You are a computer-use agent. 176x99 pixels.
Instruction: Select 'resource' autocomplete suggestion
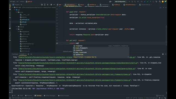(x=101, y=50)
